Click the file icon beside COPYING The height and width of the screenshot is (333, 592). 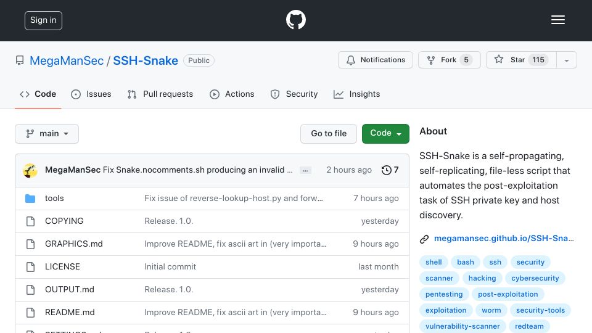click(x=31, y=221)
